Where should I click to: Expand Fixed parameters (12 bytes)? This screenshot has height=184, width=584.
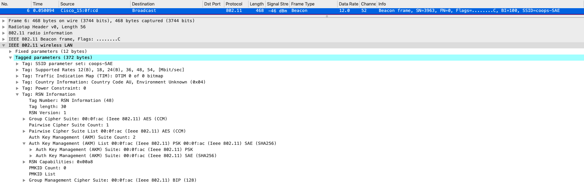coord(11,51)
